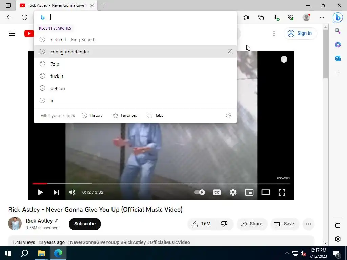This screenshot has height=260, width=347.
Task: Open #RickAstley hashtag link
Action: point(133,242)
